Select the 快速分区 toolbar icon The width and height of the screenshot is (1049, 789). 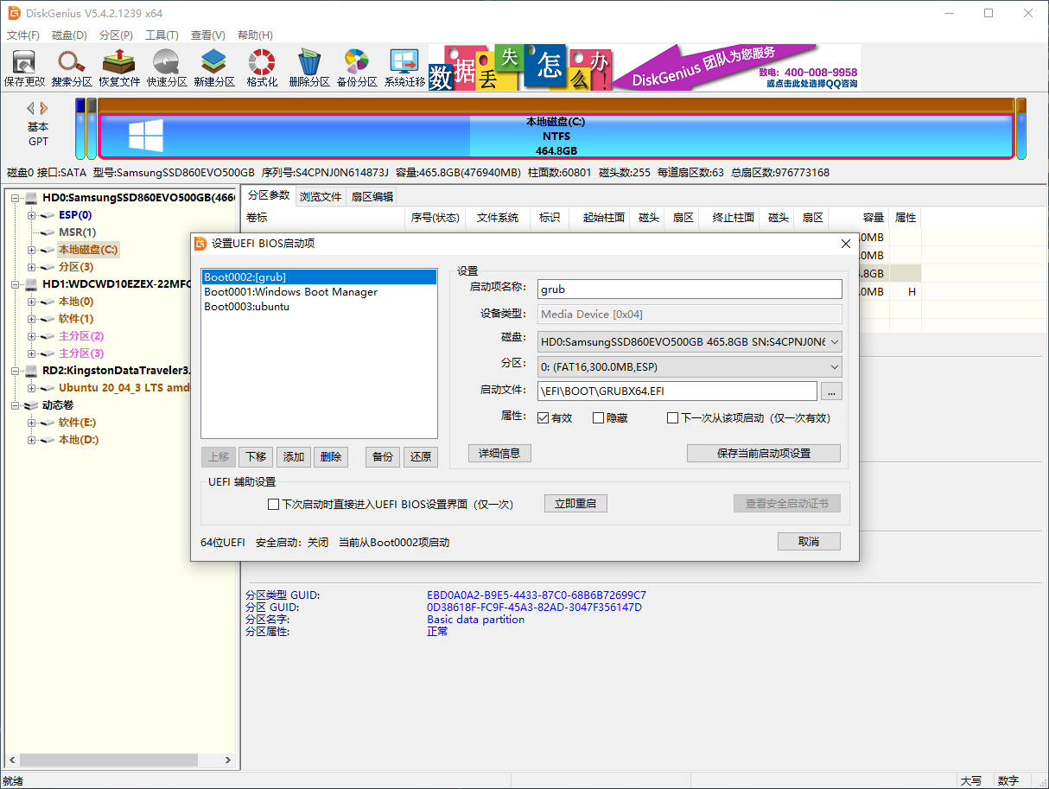pos(167,68)
